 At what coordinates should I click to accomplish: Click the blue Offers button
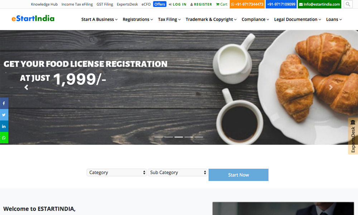(x=160, y=4)
